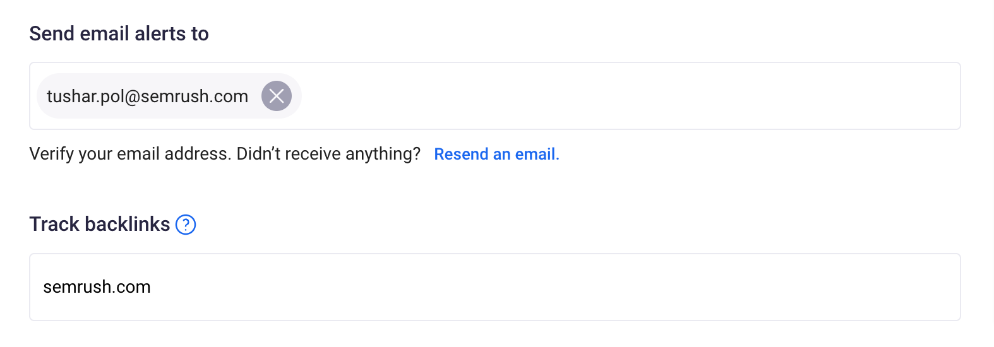The image size is (994, 347).
Task: Click the Resend an email link
Action: (496, 154)
